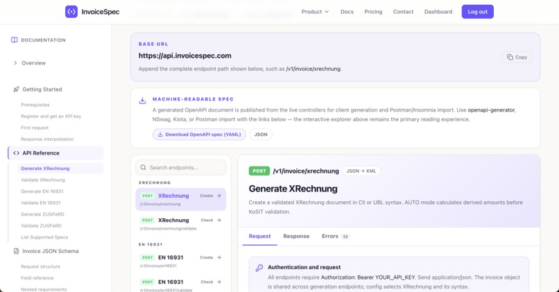Click the Generate XRechnung heading
Screen dimensions: 559x292
tap(293, 189)
